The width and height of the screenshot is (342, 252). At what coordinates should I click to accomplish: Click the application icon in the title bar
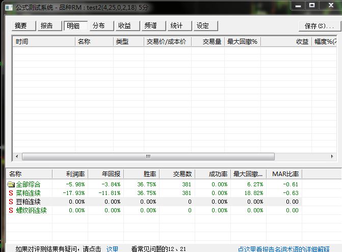click(x=9, y=6)
